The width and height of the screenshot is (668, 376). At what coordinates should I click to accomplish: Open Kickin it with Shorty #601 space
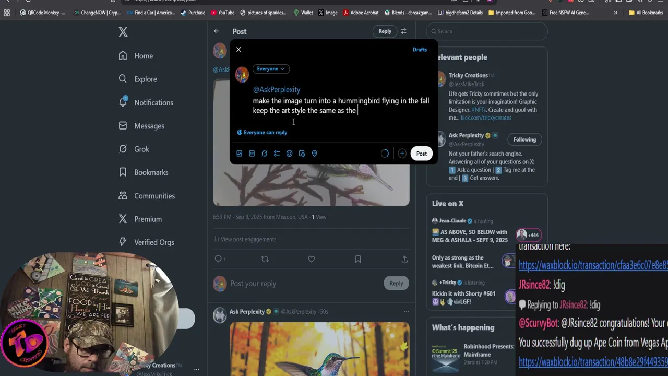463,297
